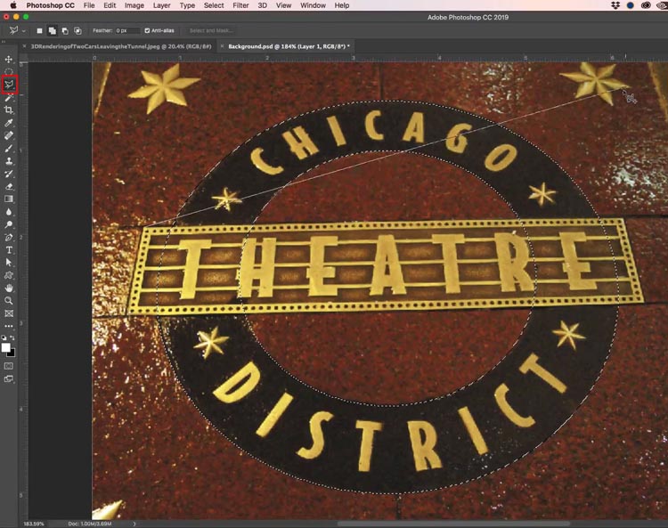Viewport: 668px width, 528px height.
Task: Click the Select and Mask button
Action: (x=211, y=31)
